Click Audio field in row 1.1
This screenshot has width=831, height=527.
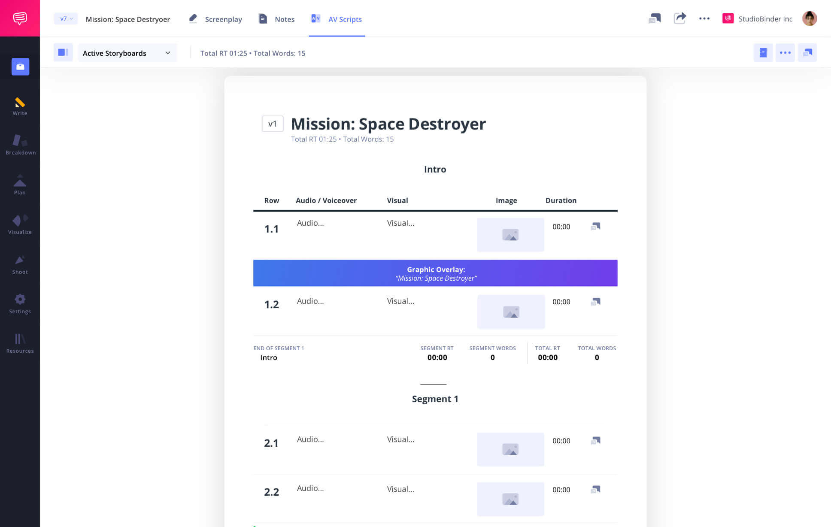click(310, 223)
